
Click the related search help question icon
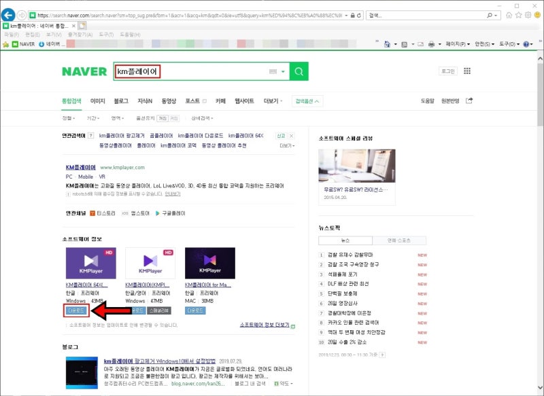click(91, 136)
